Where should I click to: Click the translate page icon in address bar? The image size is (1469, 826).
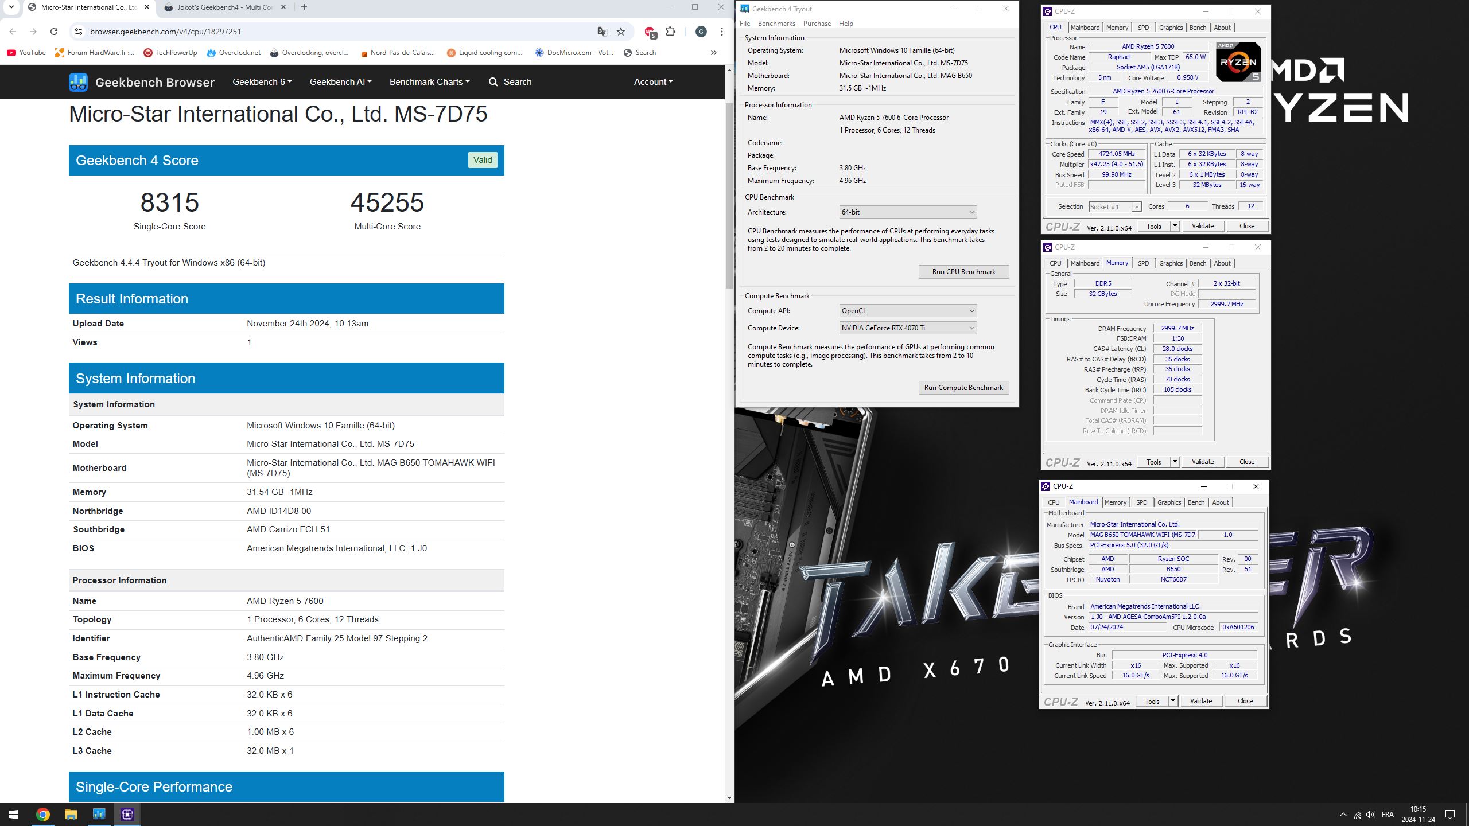coord(602,32)
